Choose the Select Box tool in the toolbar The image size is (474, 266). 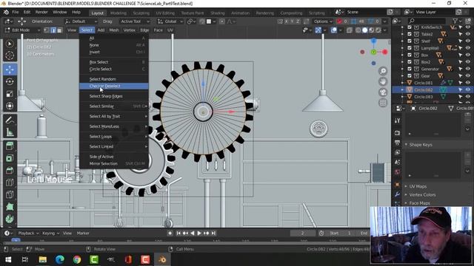click(10, 44)
